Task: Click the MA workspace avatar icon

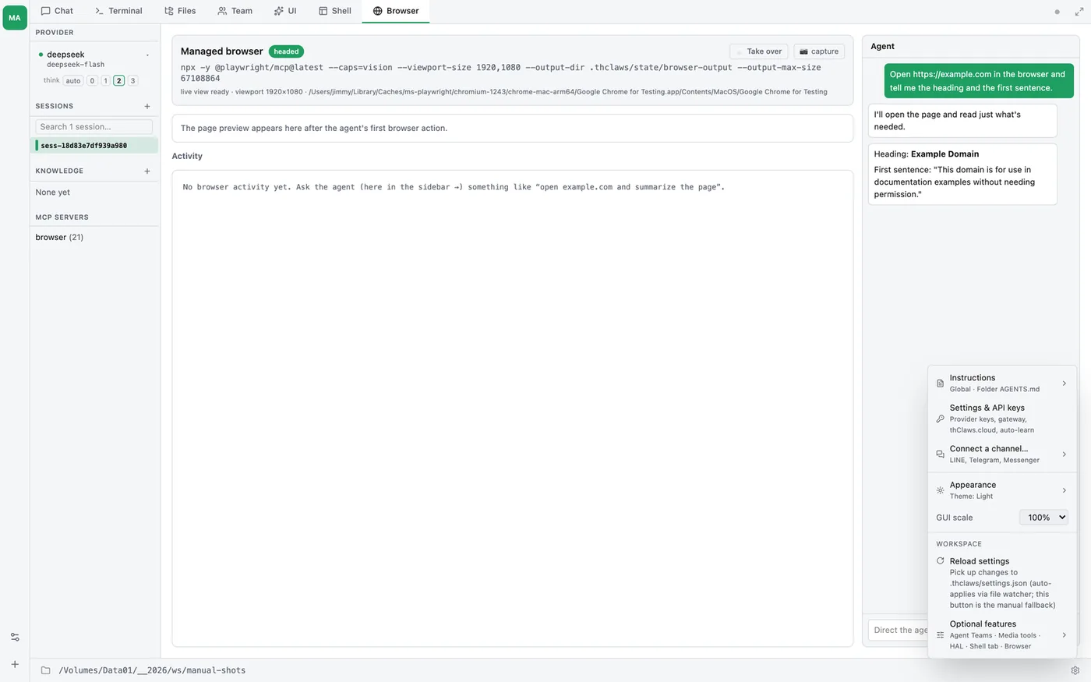Action: (15, 17)
